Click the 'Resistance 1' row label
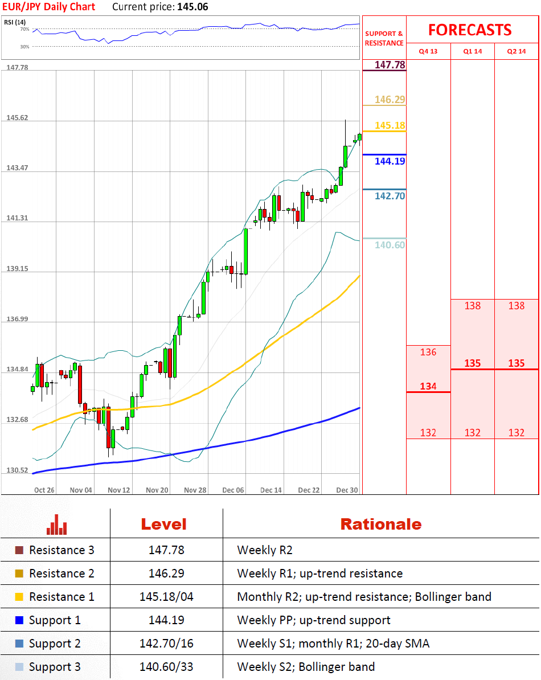541x680 pixels. tap(62, 597)
